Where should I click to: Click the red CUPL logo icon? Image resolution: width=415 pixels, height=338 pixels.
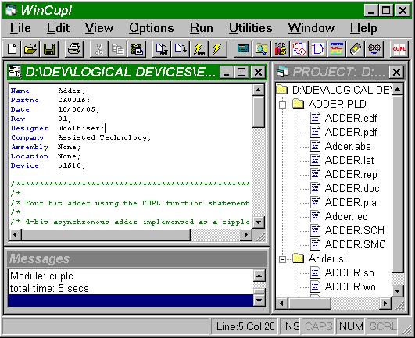pos(399,49)
